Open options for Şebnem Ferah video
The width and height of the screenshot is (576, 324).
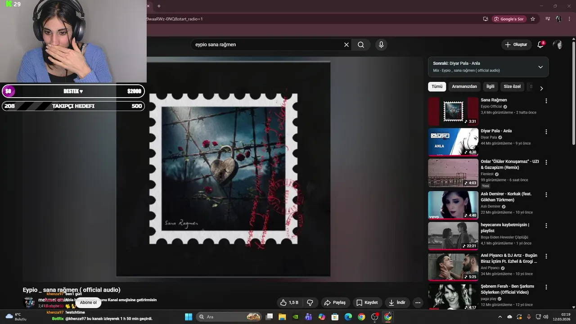546,287
